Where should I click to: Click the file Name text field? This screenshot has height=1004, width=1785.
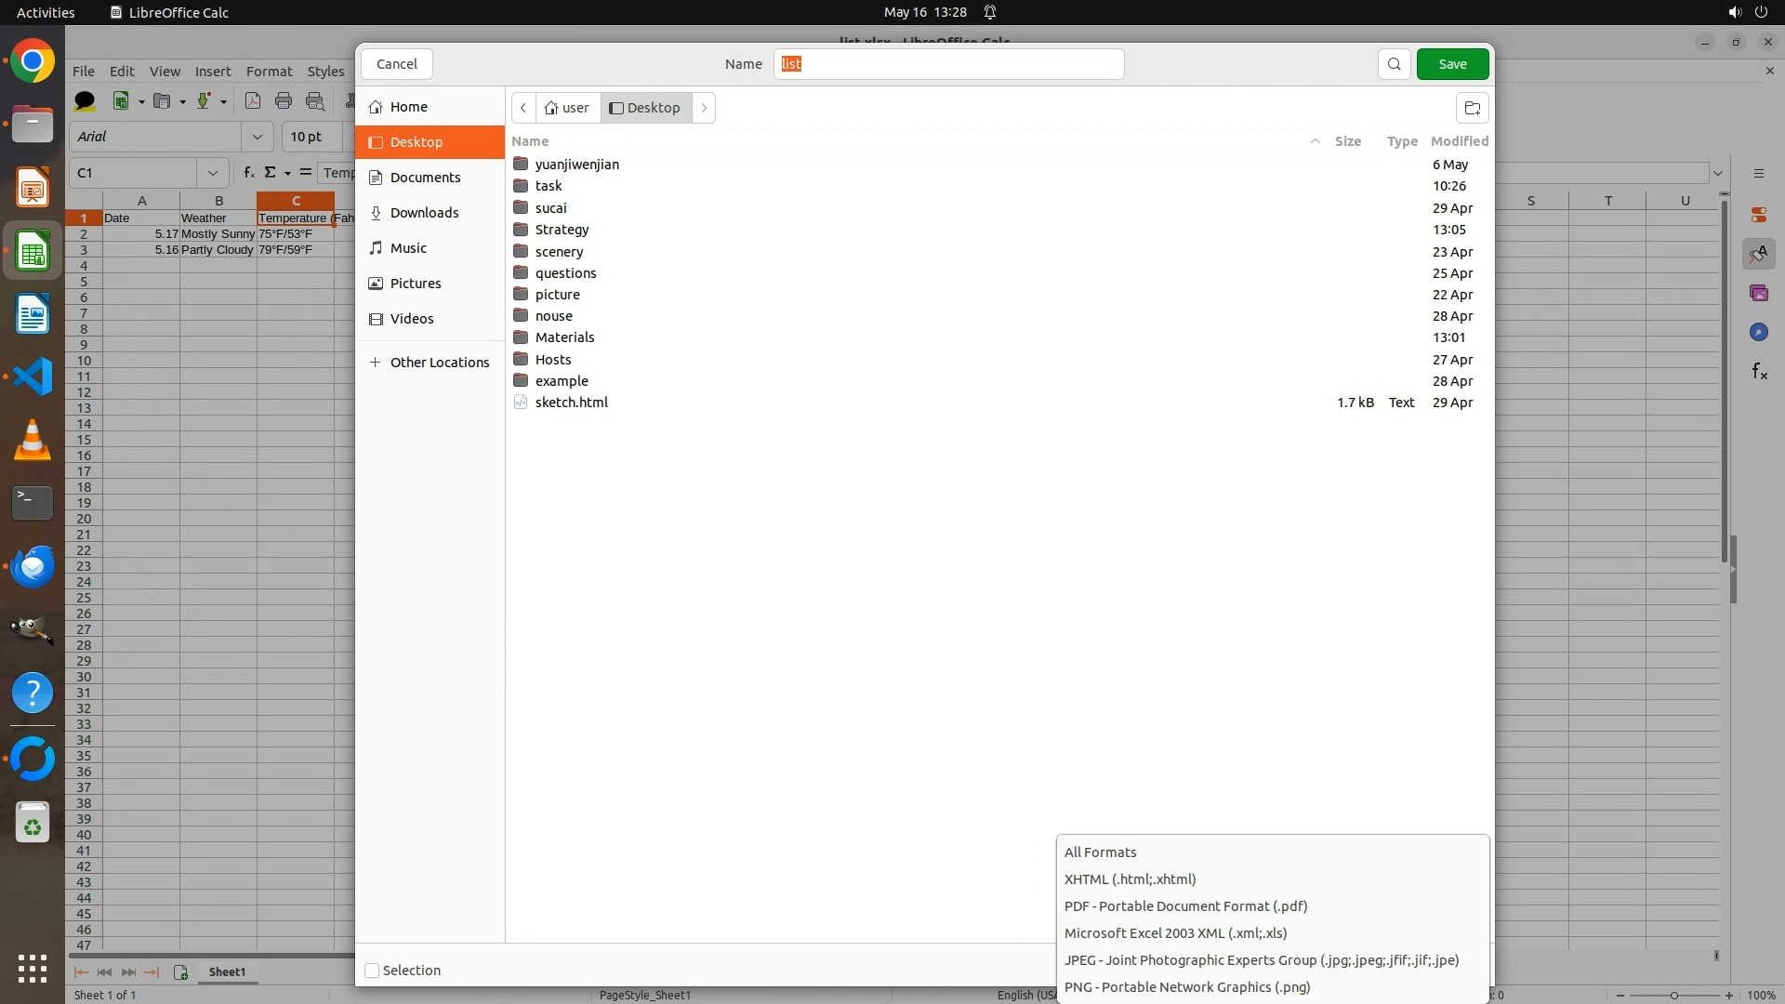[x=948, y=64]
